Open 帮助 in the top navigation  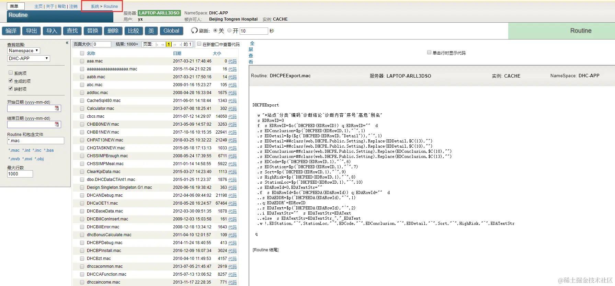pyautogui.click(x=62, y=7)
